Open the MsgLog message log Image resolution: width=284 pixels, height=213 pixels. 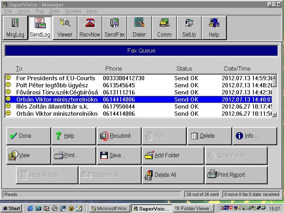pyautogui.click(x=15, y=28)
